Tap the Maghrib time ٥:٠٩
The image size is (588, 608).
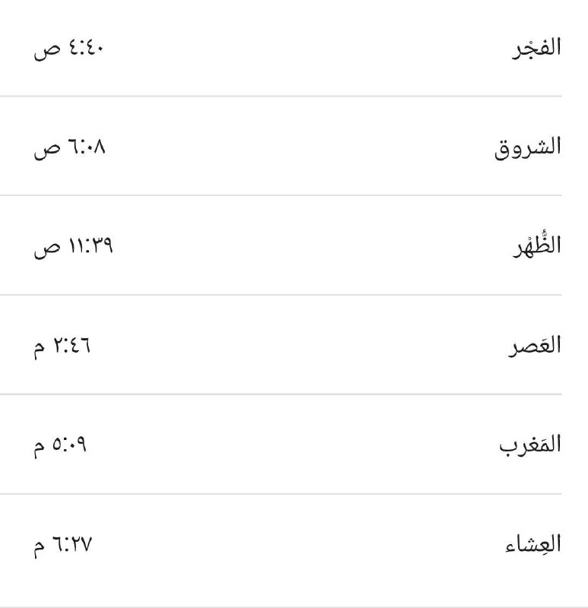coord(70,445)
